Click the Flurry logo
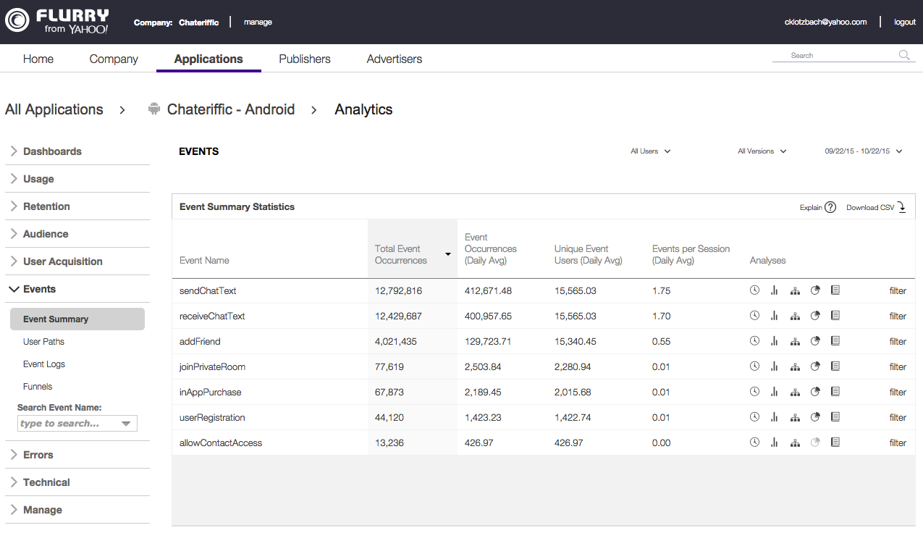This screenshot has height=541, width=923. click(58, 21)
